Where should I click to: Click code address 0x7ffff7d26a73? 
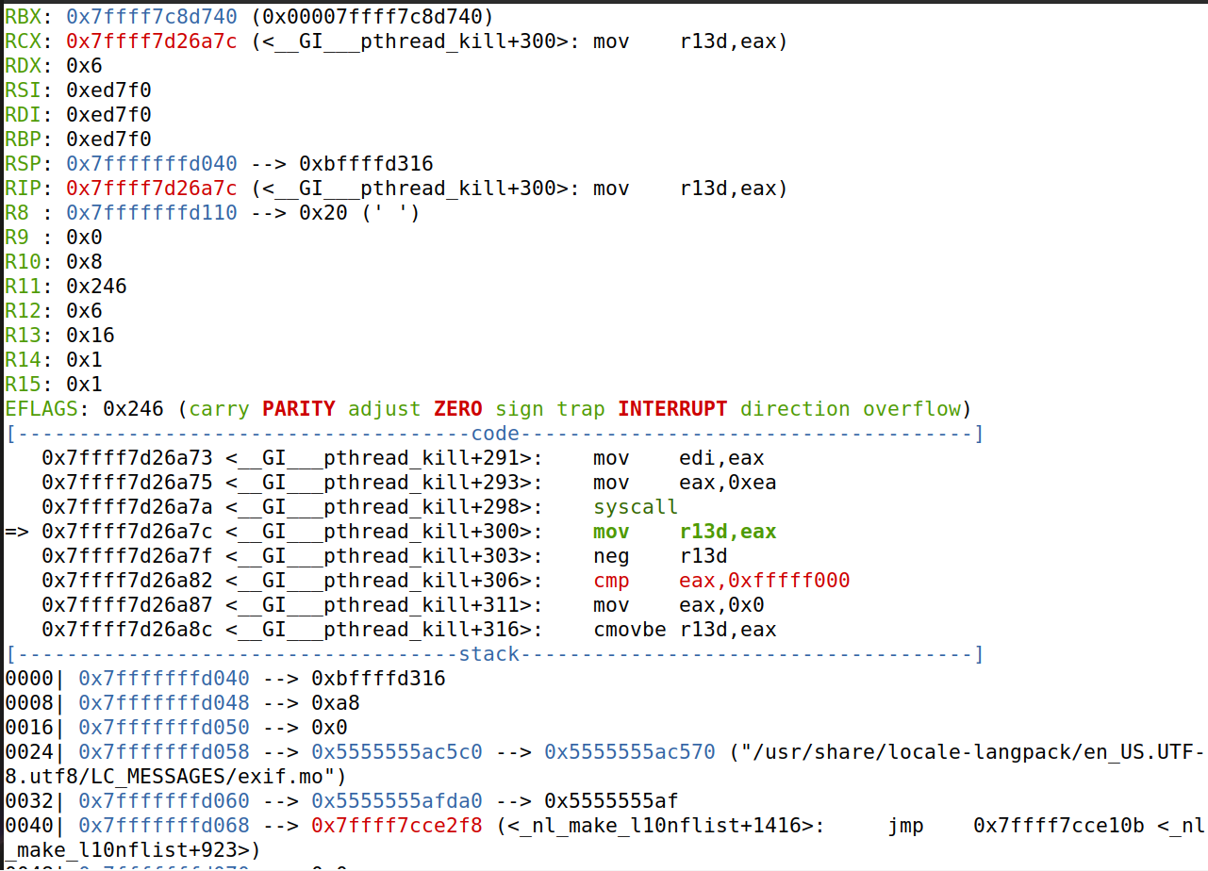pyautogui.click(x=127, y=458)
